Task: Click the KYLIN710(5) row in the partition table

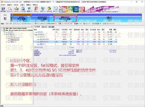Action: point(75,39)
